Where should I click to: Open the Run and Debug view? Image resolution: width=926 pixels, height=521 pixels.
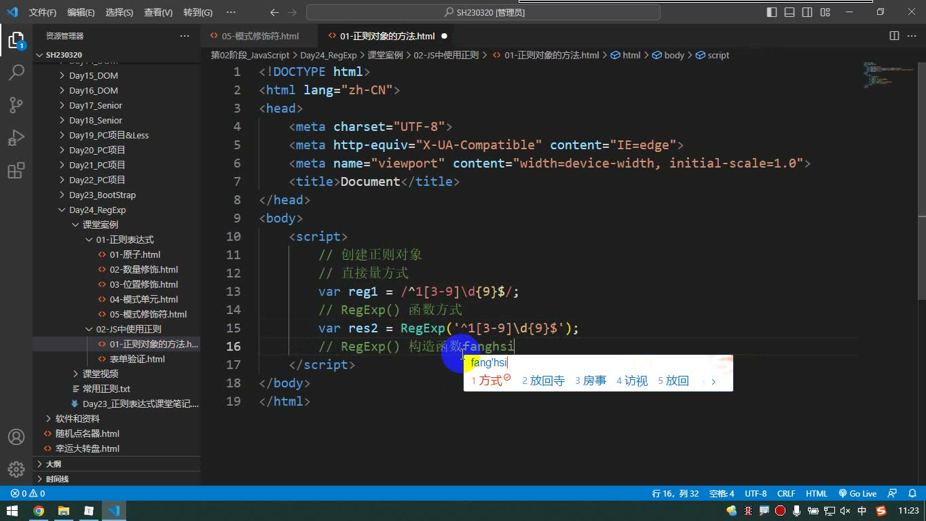click(16, 138)
